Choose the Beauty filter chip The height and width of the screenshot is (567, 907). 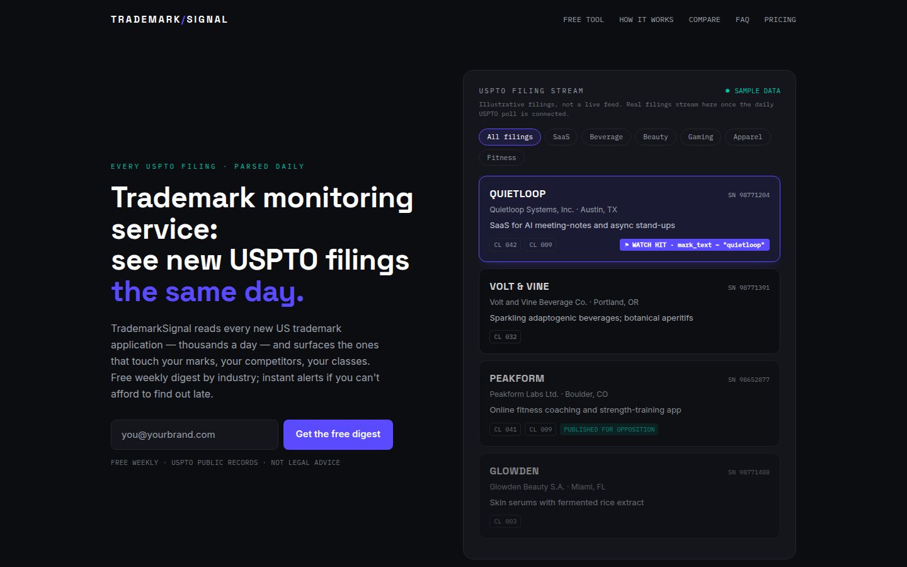tap(656, 137)
